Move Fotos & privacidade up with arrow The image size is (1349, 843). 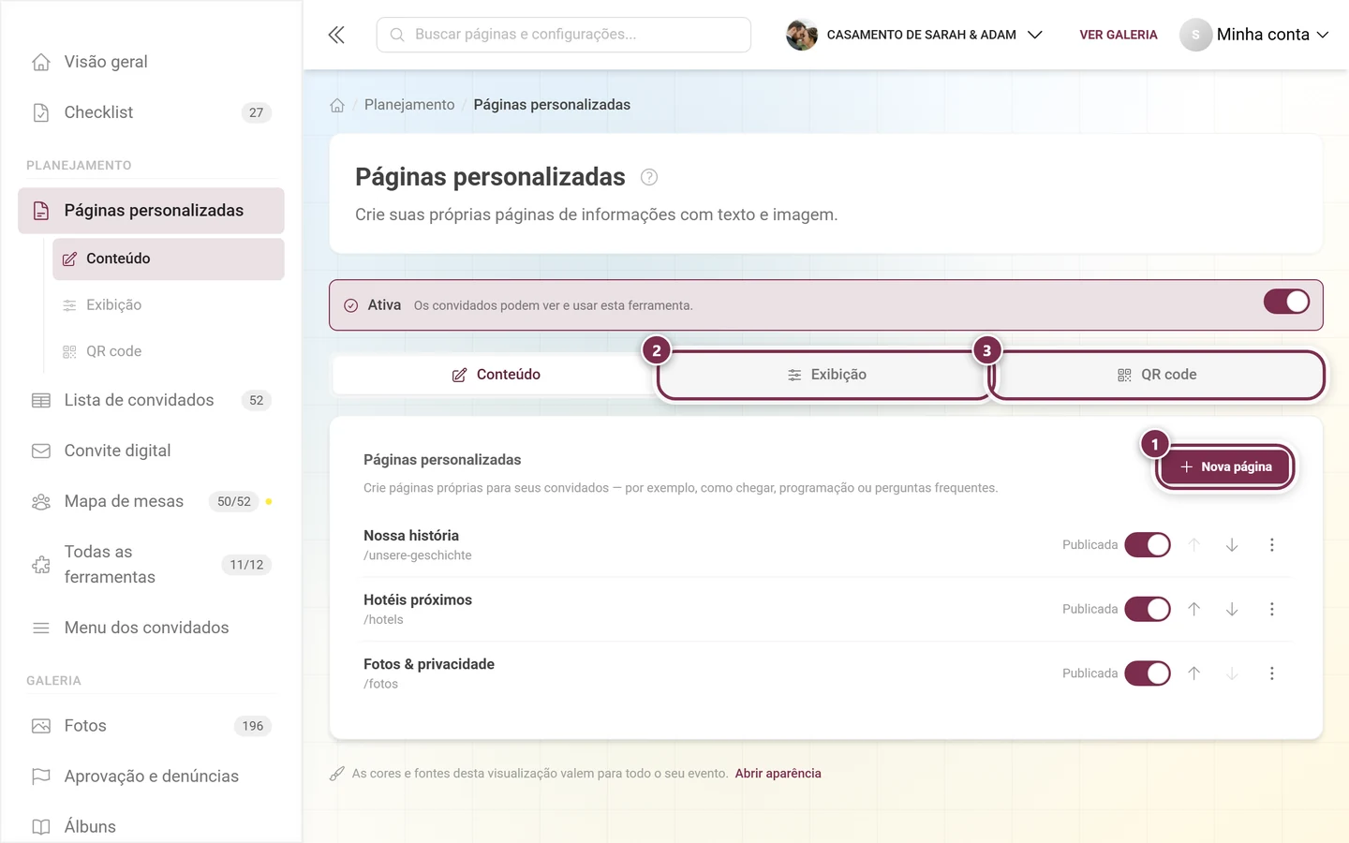click(x=1194, y=673)
